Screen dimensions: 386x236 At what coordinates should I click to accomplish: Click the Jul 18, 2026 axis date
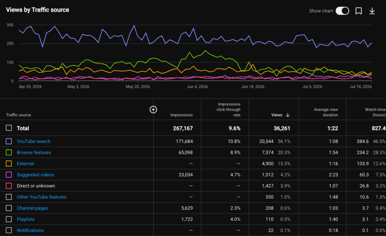[361, 87]
